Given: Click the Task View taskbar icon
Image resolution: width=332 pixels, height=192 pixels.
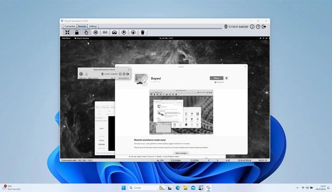Looking at the screenshot, I should tap(170, 188).
